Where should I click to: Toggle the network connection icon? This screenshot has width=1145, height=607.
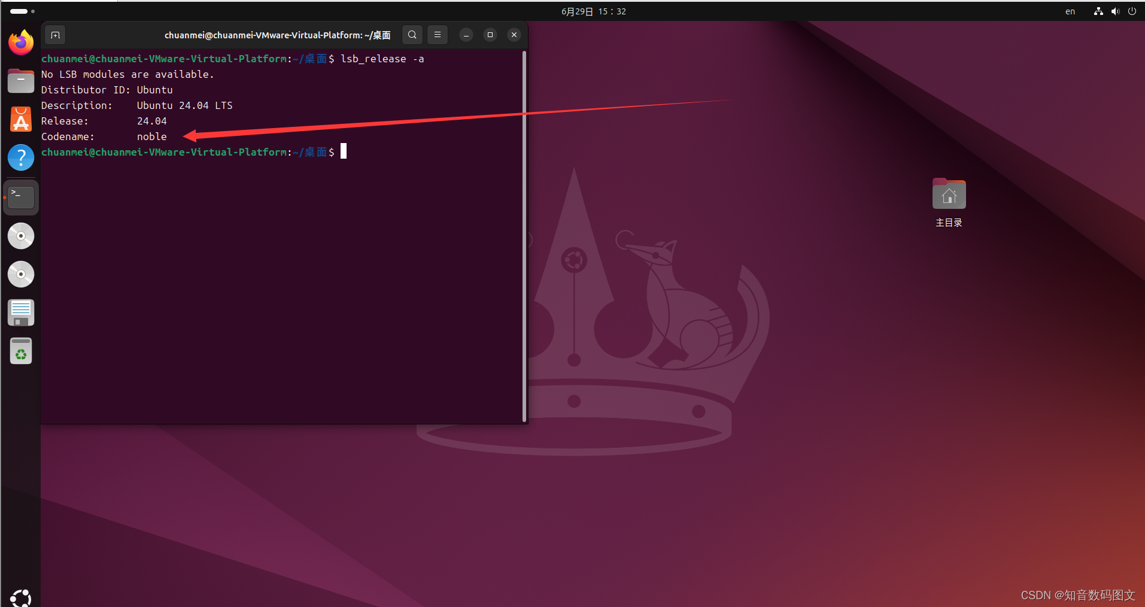pyautogui.click(x=1098, y=11)
